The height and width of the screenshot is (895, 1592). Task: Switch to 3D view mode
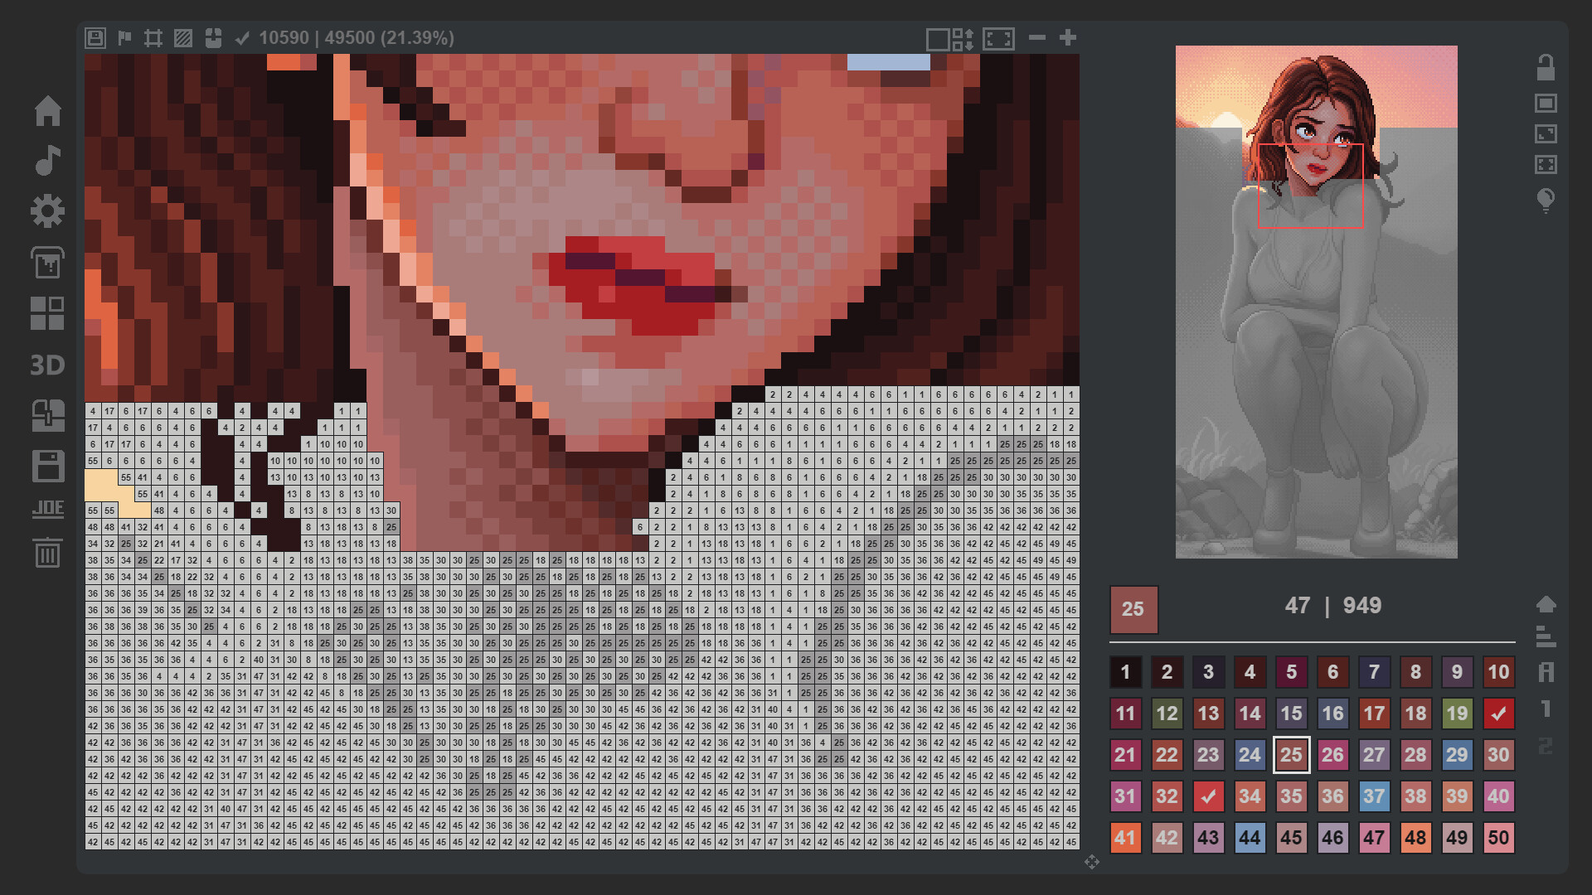coord(47,365)
